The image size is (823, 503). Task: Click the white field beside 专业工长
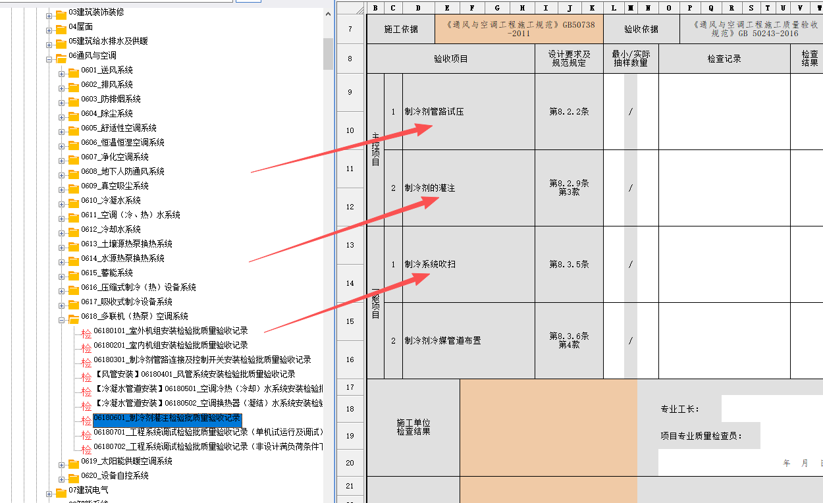[772, 409]
